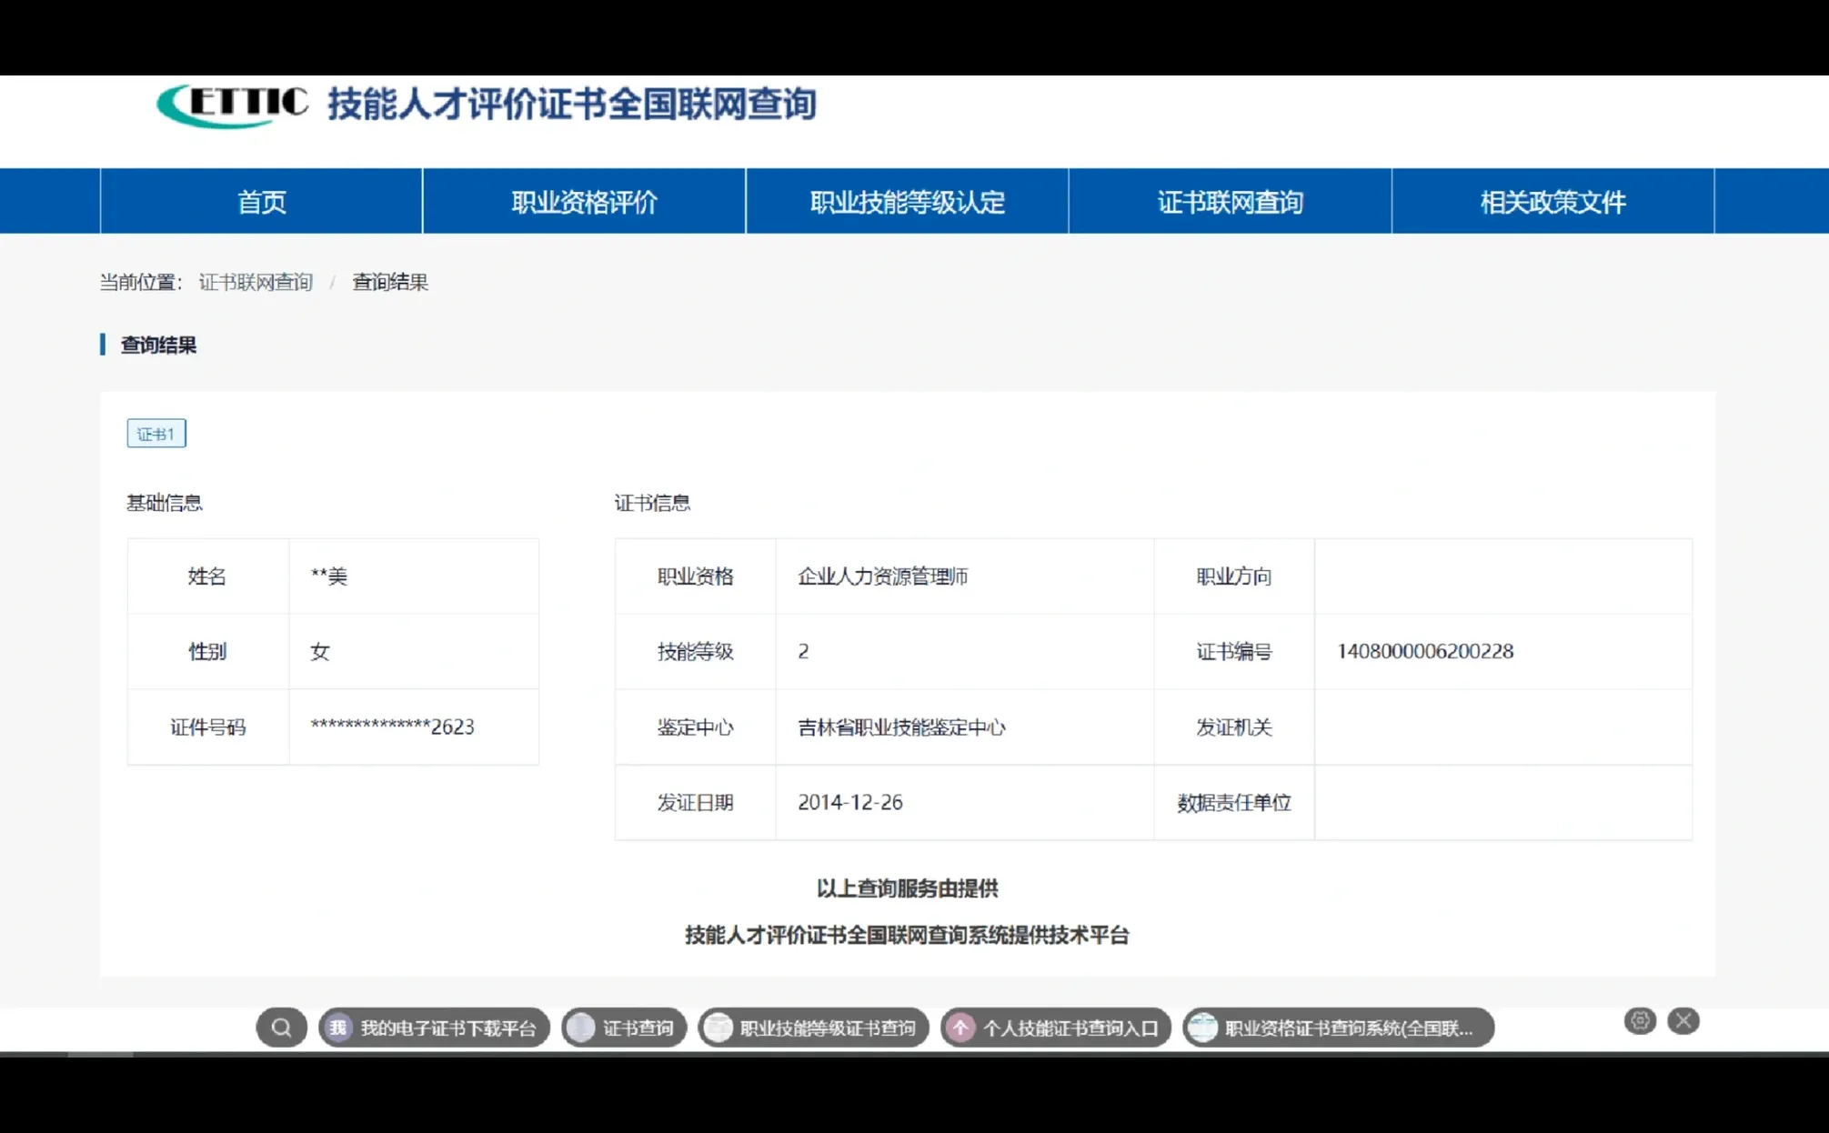Click the settings gear icon in the bottom bar
1829x1133 pixels.
pyautogui.click(x=1640, y=1021)
